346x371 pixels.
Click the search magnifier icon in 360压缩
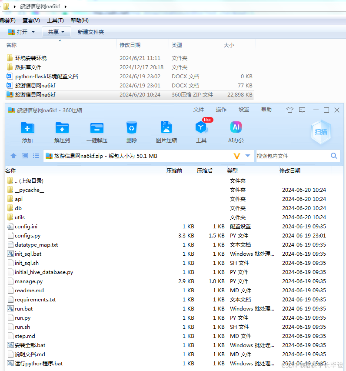tap(334, 156)
